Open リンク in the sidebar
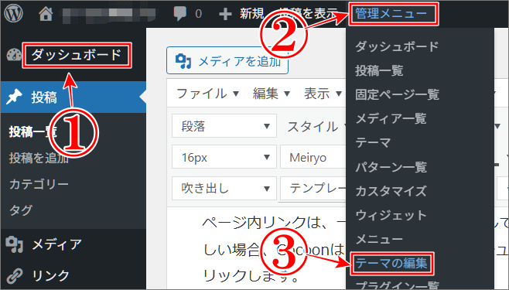Viewport: 509px width, 290px height. pos(50,276)
